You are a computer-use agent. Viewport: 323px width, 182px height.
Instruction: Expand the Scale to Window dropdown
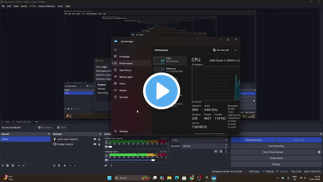(37, 122)
